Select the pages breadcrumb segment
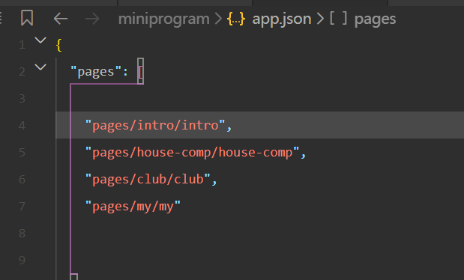The height and width of the screenshot is (280, 464). (375, 20)
